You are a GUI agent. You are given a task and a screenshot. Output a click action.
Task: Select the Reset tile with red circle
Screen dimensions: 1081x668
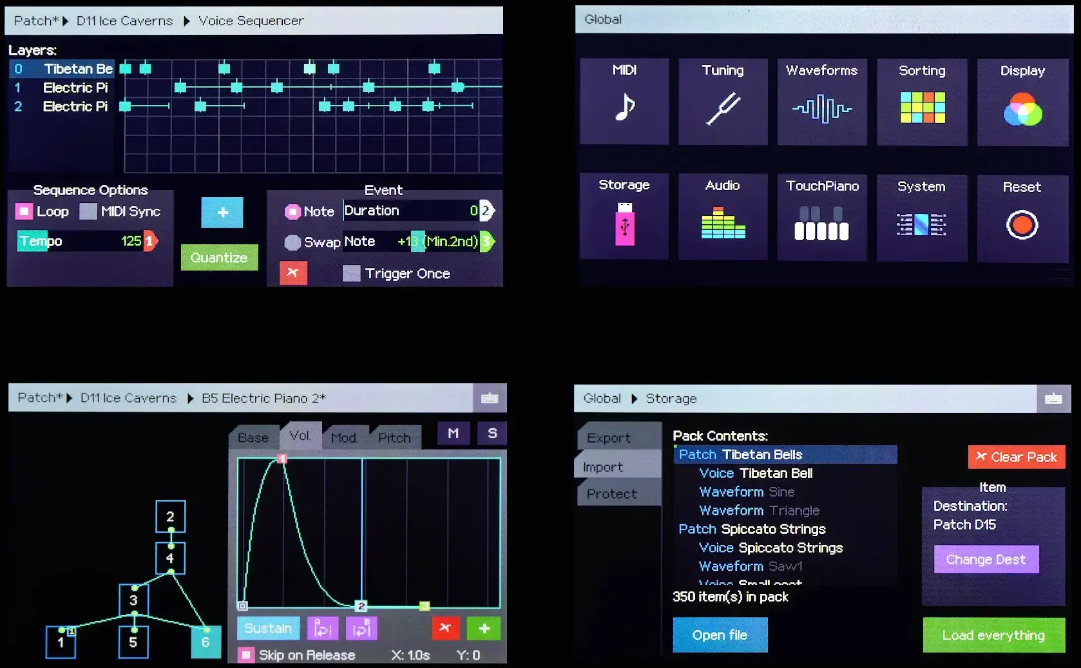point(1022,219)
